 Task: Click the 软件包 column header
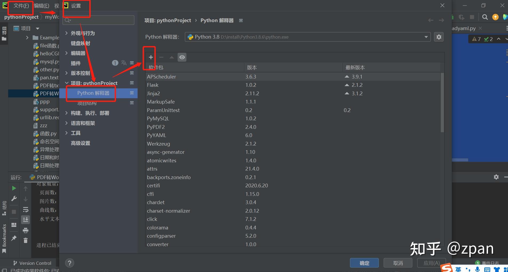coord(195,67)
